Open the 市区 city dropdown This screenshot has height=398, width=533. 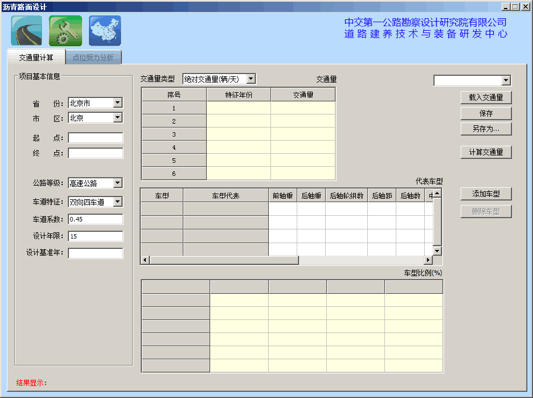pyautogui.click(x=117, y=118)
